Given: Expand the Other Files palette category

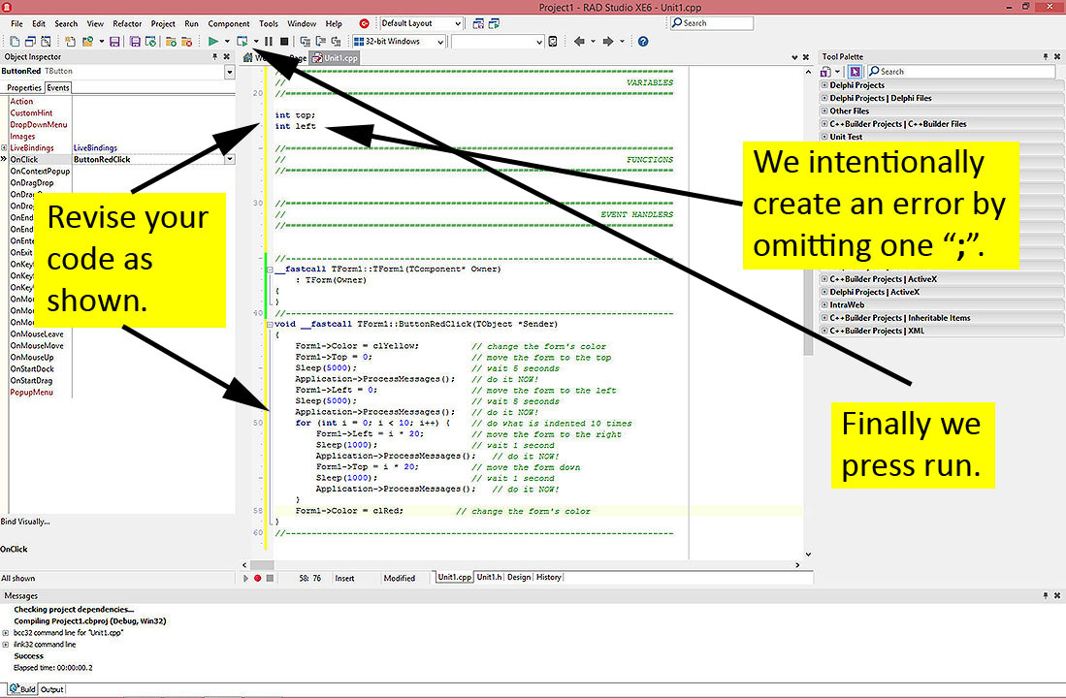Looking at the screenshot, I should (824, 111).
